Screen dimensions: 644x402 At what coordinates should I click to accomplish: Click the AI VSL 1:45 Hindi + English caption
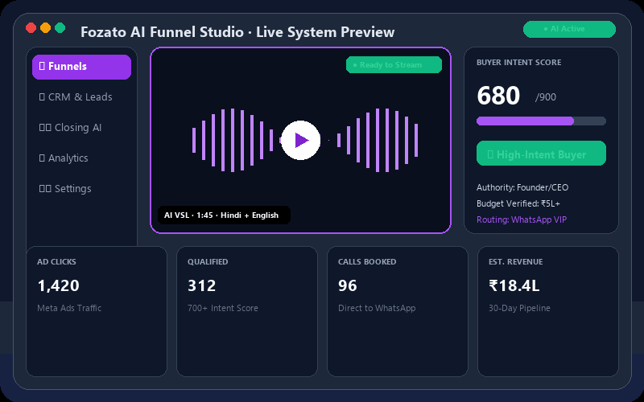point(225,215)
